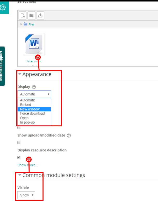Screen dimensions: 158x201
Task: Toggle the checkbox just below the Display list
Action: pos(19,128)
